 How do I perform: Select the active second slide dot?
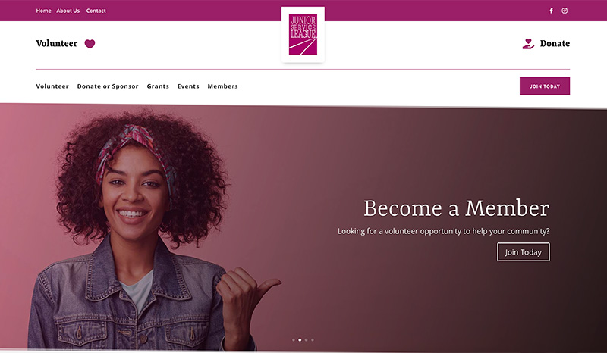click(300, 340)
